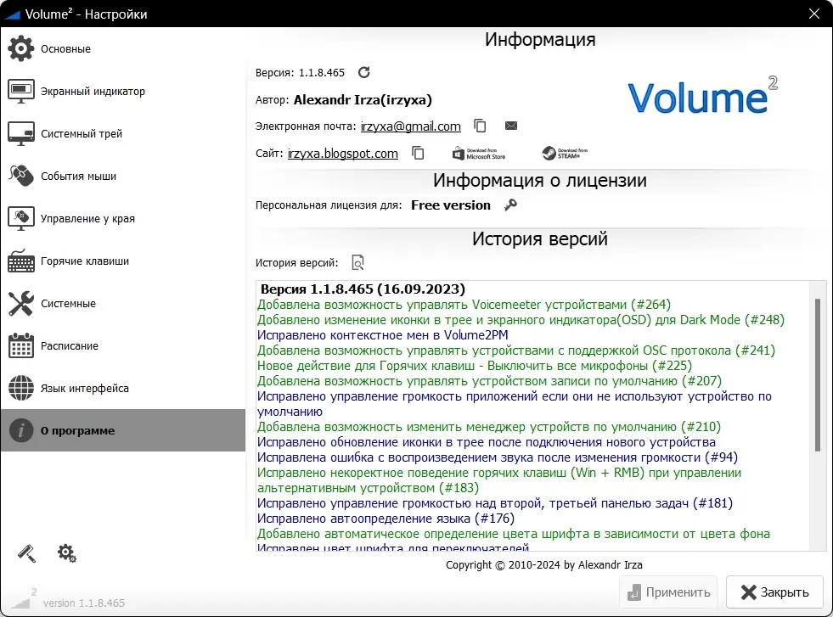Select the Экранный индикатор monitor icon
833x617 pixels.
point(20,91)
